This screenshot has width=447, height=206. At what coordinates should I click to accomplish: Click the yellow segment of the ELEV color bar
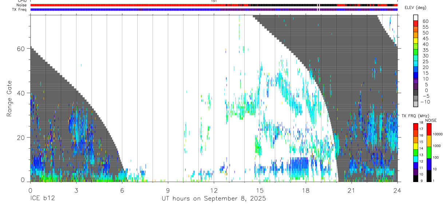click(416, 40)
